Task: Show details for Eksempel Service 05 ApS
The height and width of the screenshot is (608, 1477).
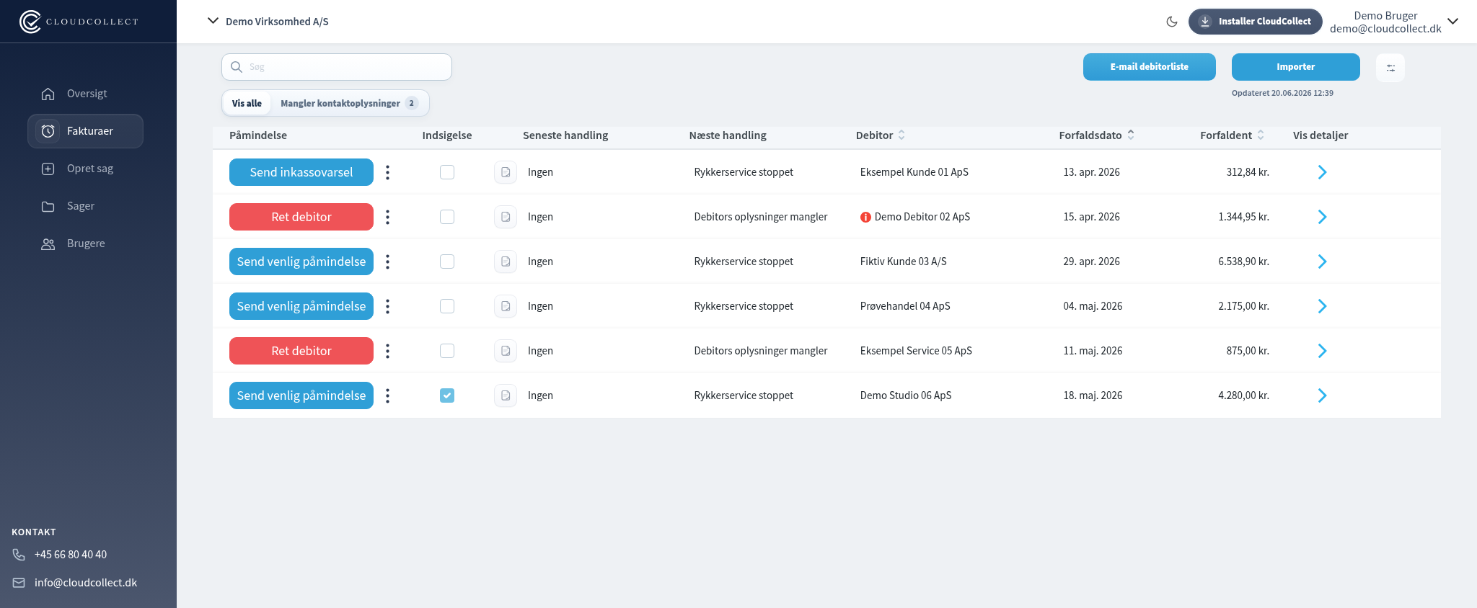Action: click(1322, 351)
